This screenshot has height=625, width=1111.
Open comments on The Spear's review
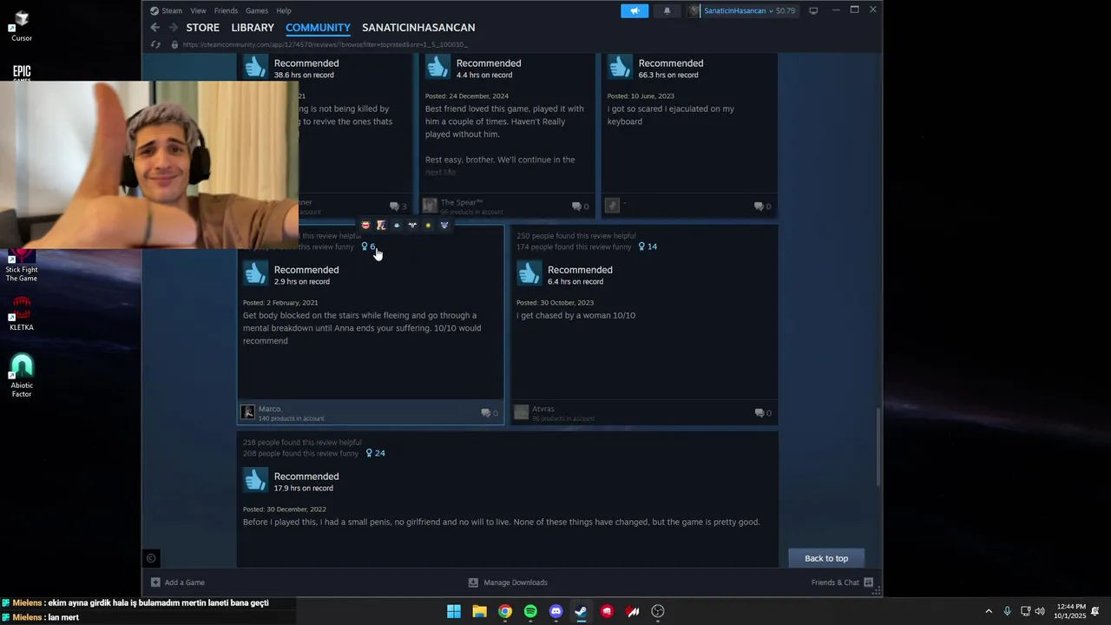pos(580,207)
